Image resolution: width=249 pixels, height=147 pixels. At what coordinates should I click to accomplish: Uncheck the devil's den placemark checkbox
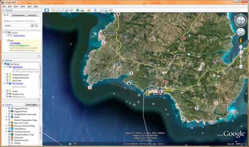(7, 80)
